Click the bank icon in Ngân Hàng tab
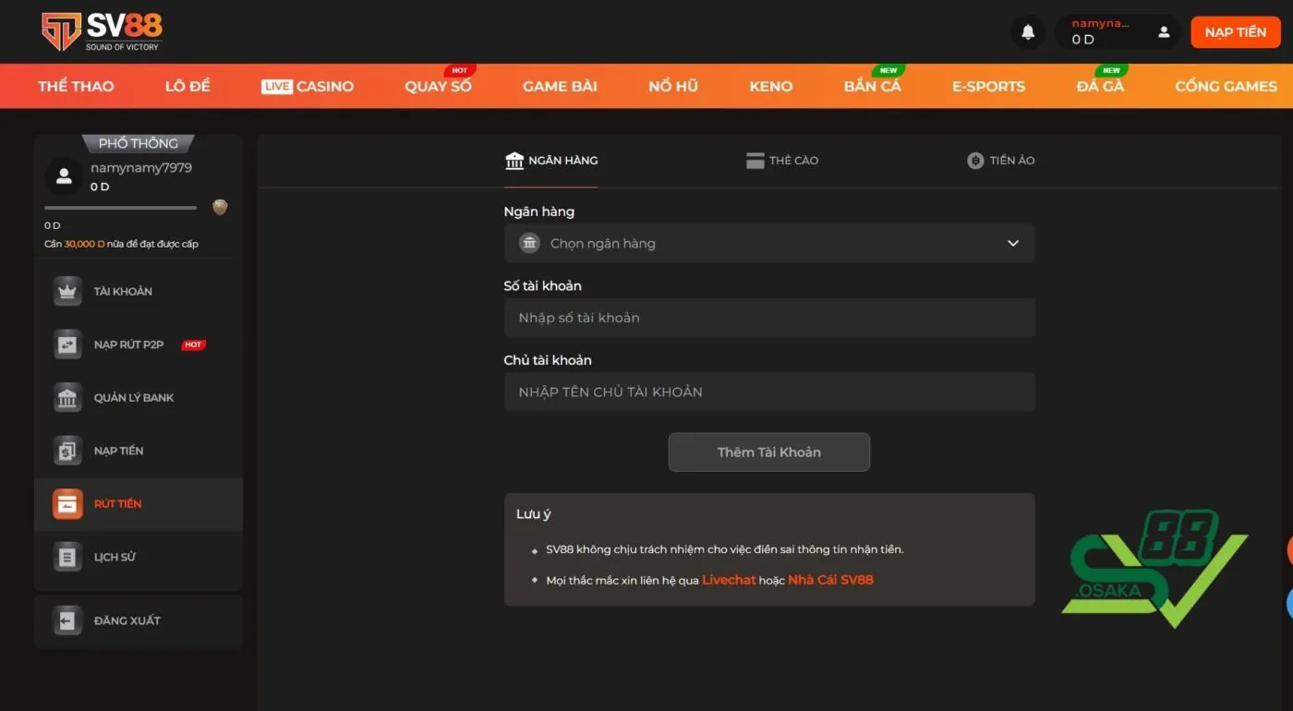The height and width of the screenshot is (711, 1293). tap(514, 161)
